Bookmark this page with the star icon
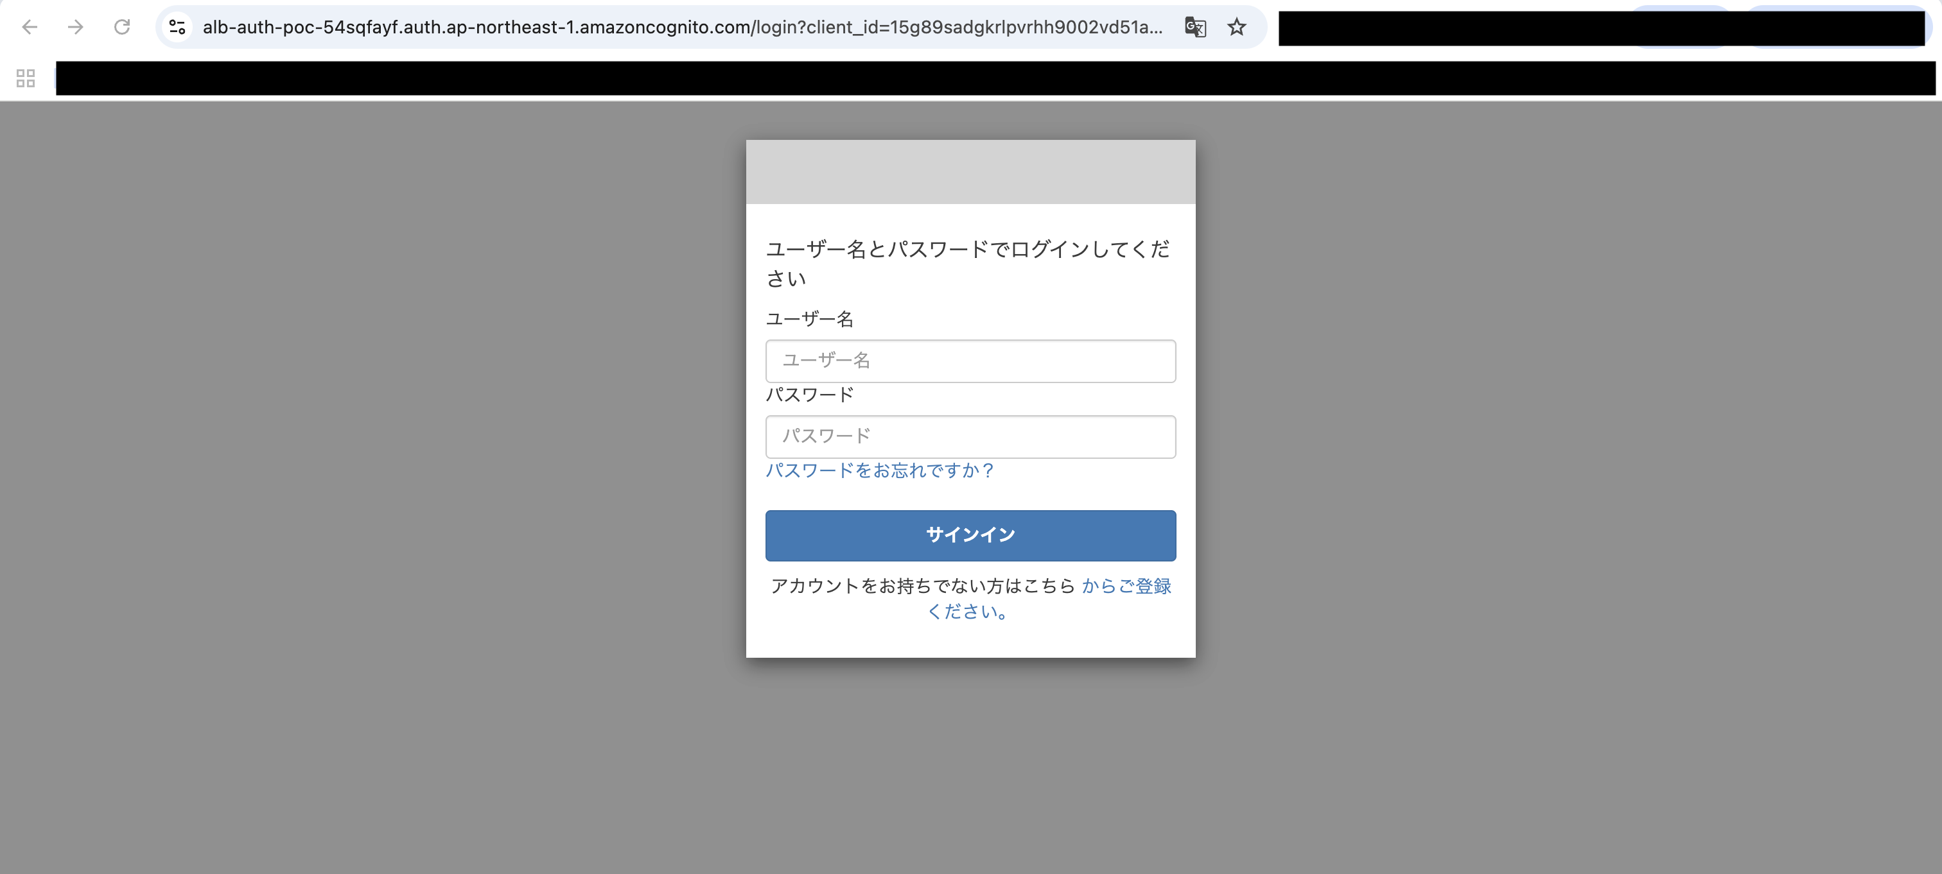Screen dimensions: 1942x874 [1237, 27]
